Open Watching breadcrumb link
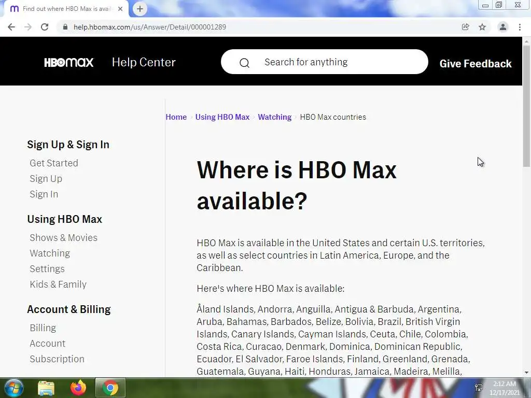The height and width of the screenshot is (398, 531). [x=275, y=117]
